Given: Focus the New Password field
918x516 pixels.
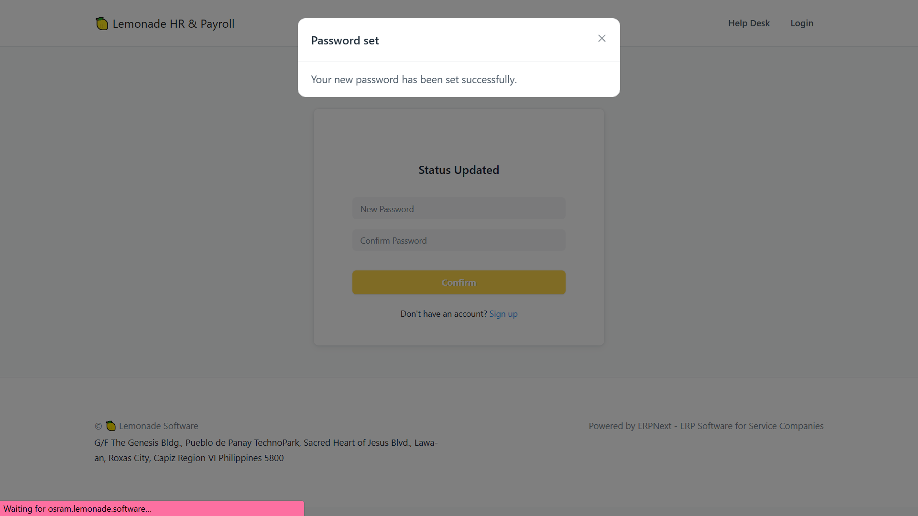Looking at the screenshot, I should (459, 209).
